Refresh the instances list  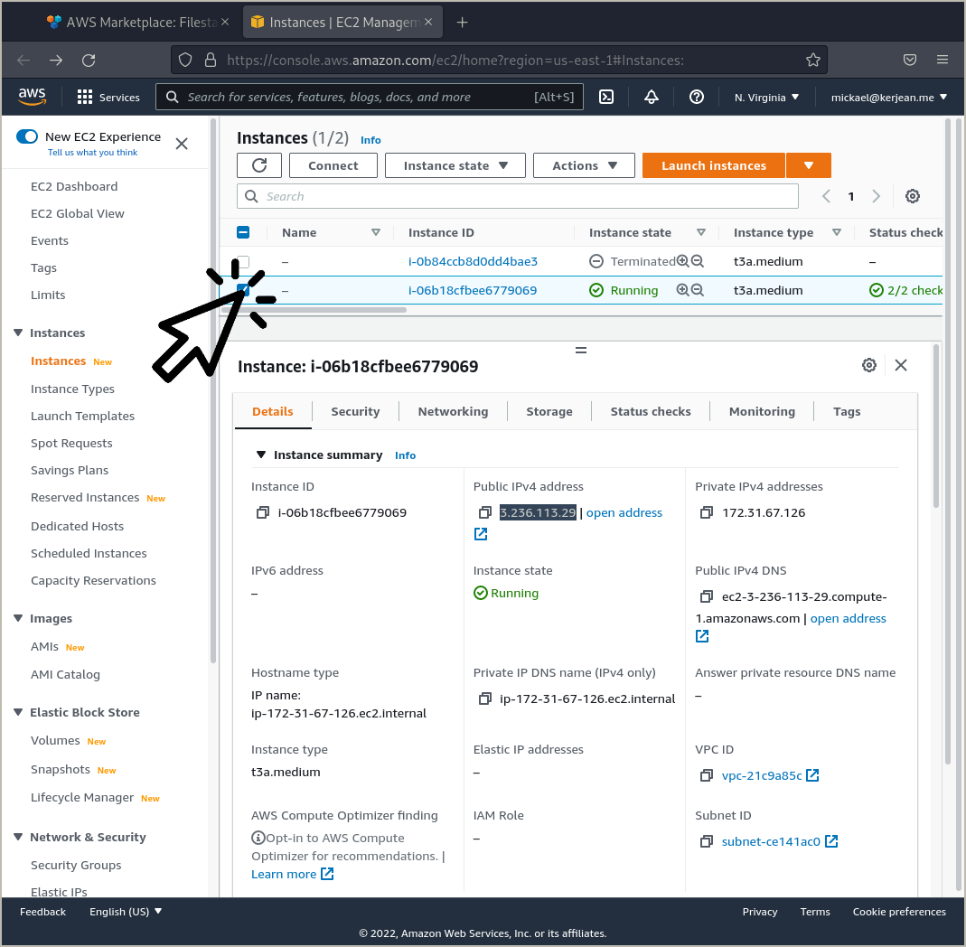pyautogui.click(x=259, y=165)
